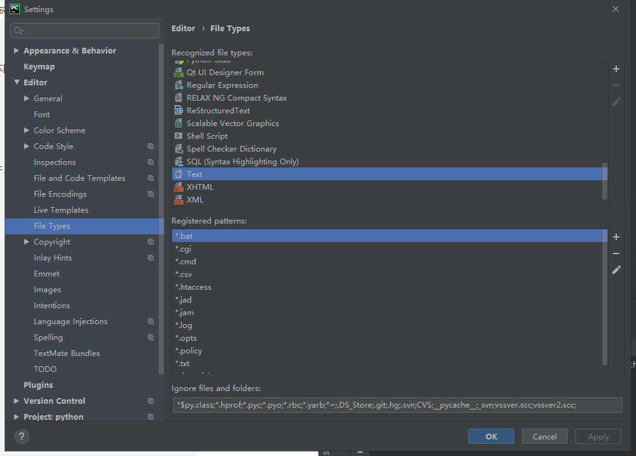Expand the Version Control section

pyautogui.click(x=16, y=401)
